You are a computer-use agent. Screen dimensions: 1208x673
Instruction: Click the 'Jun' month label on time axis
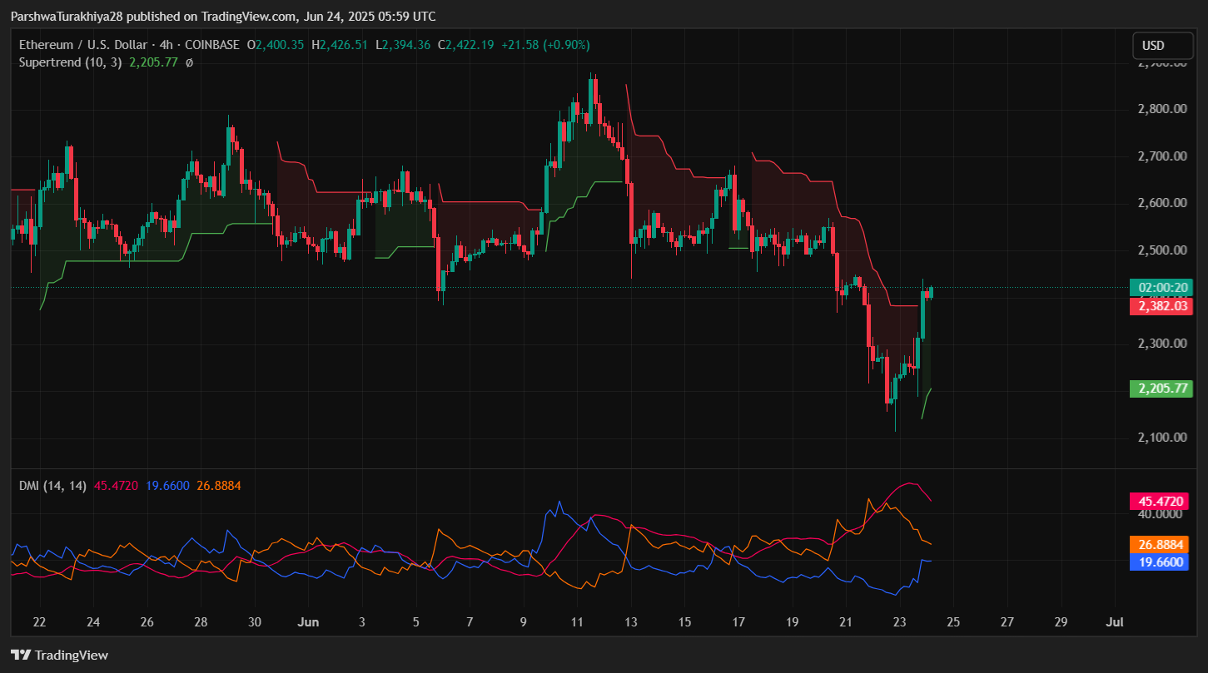click(308, 622)
